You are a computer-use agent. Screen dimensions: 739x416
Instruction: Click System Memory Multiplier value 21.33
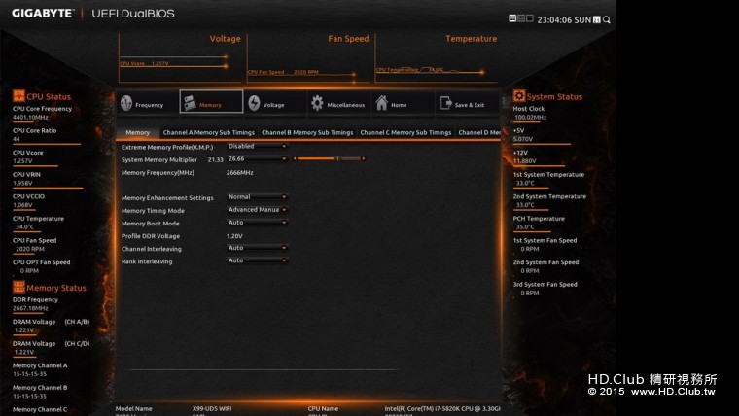pyautogui.click(x=216, y=159)
